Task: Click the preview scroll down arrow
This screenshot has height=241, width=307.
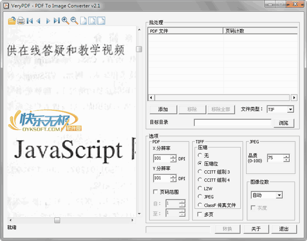Action: click(x=139, y=214)
